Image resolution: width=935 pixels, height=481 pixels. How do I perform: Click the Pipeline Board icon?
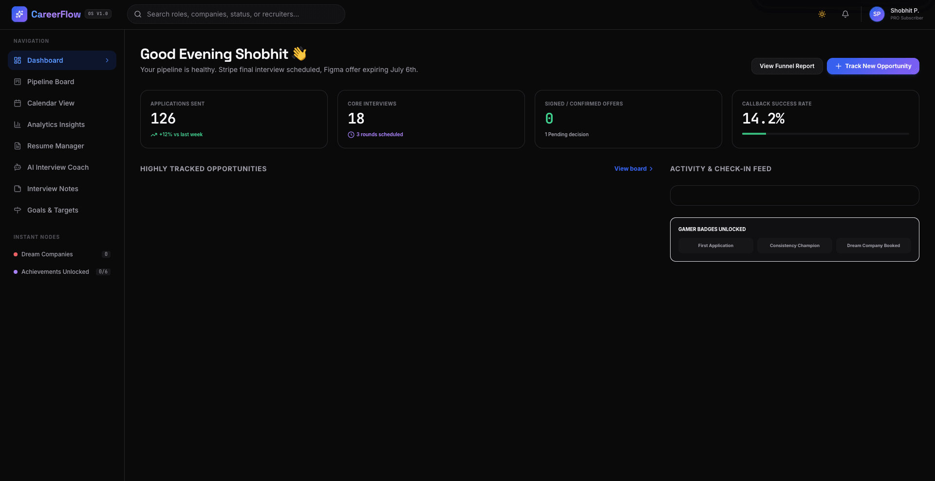point(18,82)
